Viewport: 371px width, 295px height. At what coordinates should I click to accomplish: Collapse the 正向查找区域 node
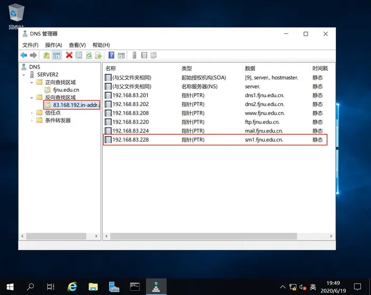coord(31,82)
